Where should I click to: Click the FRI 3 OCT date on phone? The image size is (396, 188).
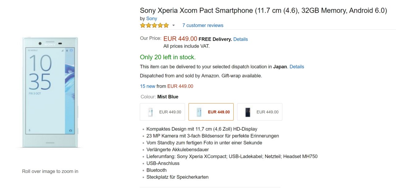35,93
